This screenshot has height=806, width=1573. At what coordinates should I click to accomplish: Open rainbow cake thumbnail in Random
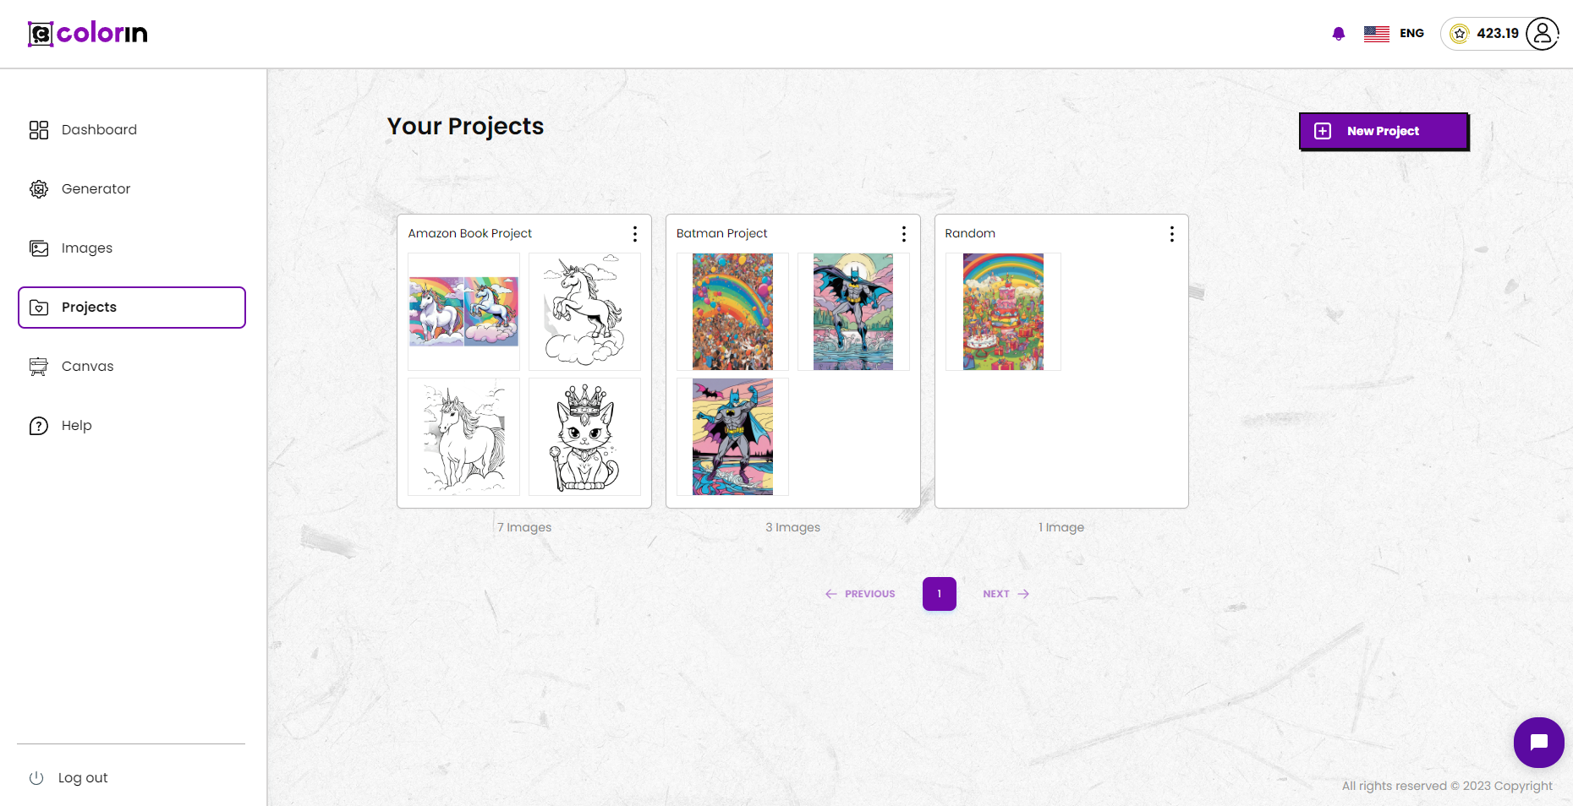pyautogui.click(x=1003, y=312)
